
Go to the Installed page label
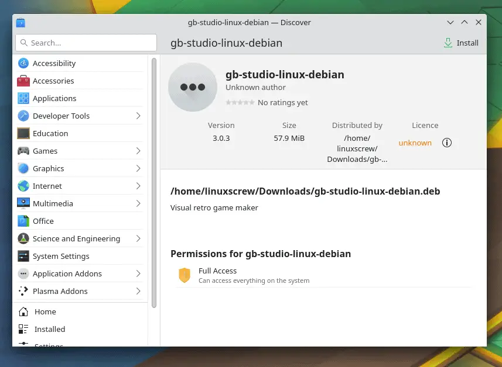[x=50, y=329]
